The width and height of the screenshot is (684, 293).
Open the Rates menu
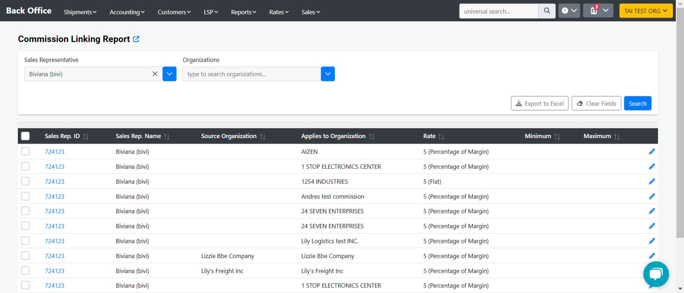point(279,12)
